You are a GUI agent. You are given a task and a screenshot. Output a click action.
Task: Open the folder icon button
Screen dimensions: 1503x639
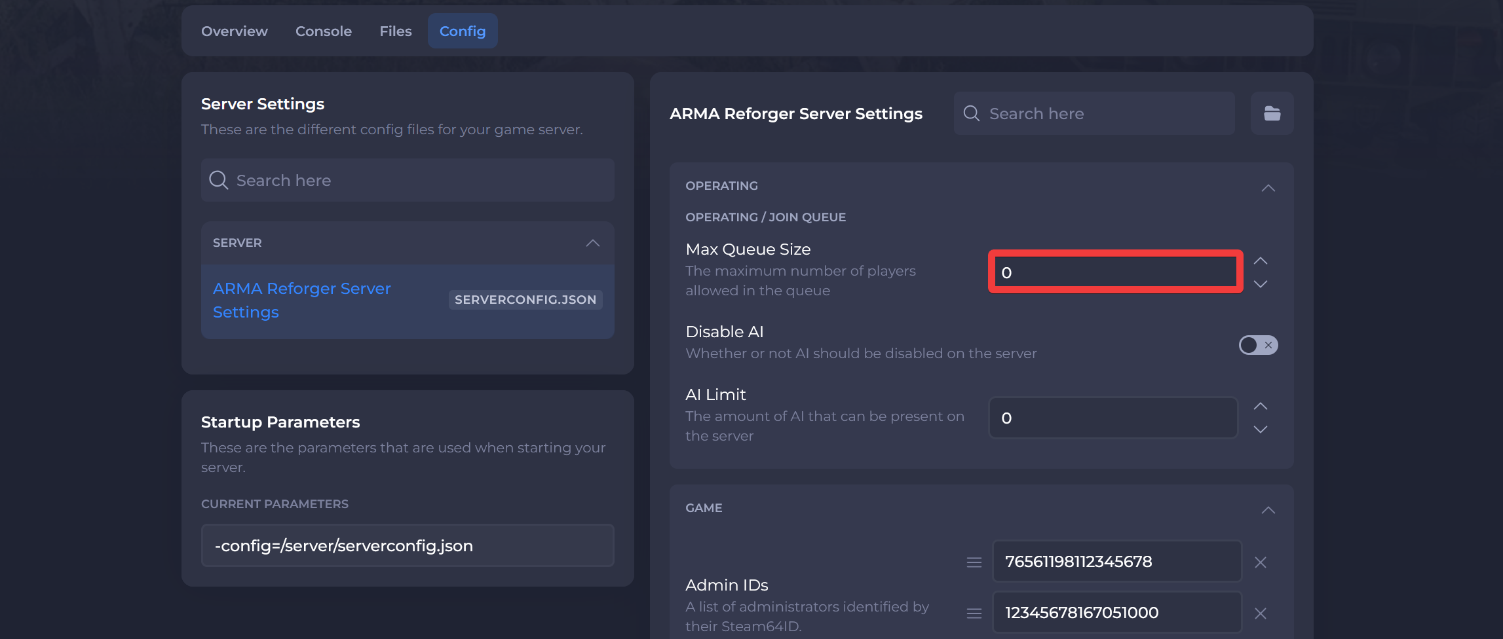pyautogui.click(x=1272, y=113)
